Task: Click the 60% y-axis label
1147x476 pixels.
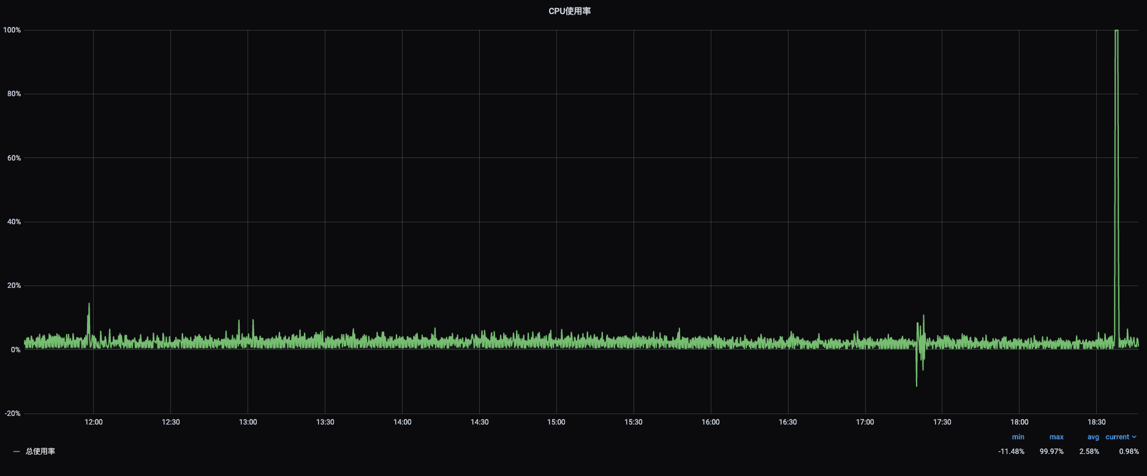Action: pyautogui.click(x=14, y=158)
